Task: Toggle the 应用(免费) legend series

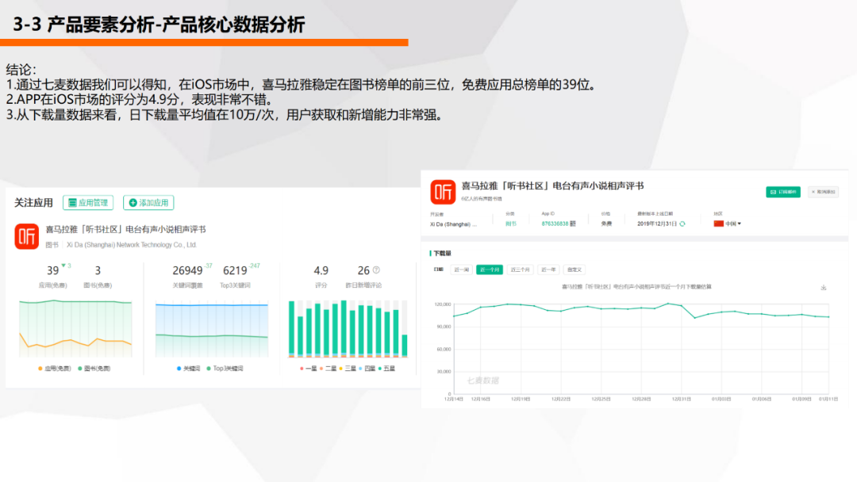Action: [54, 369]
